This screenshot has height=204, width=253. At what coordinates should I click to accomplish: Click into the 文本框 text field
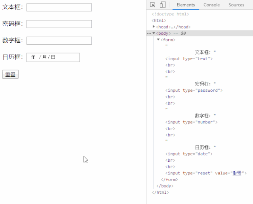tap(59, 8)
